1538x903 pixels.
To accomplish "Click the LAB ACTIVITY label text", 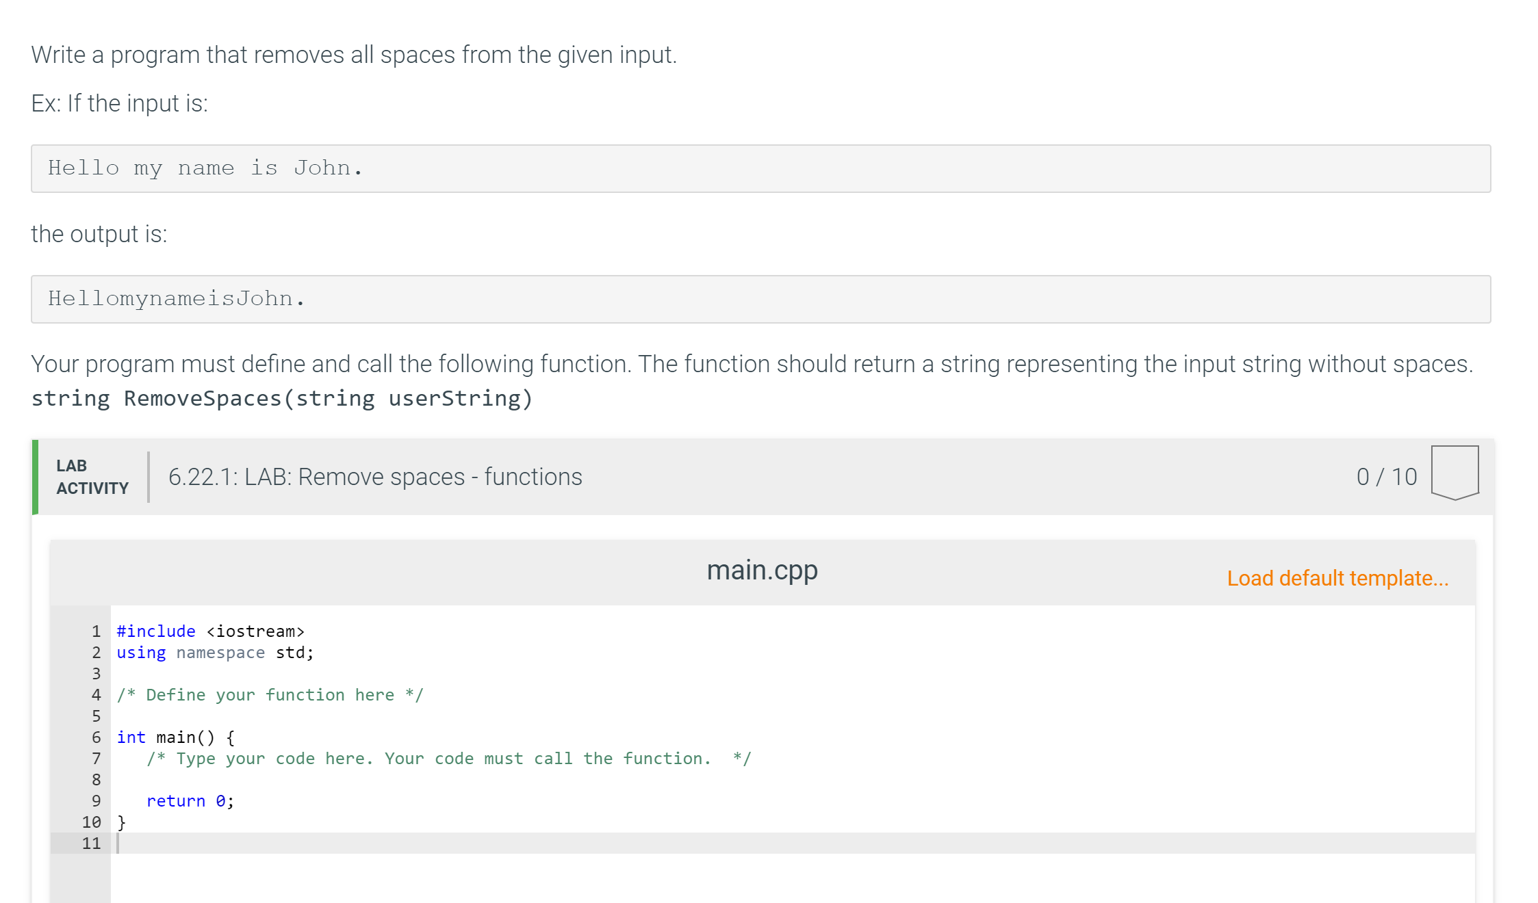I will click(x=92, y=477).
